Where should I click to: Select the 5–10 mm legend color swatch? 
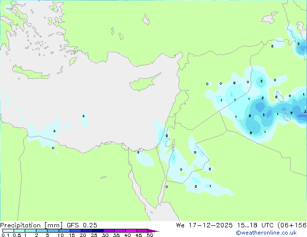53,231
